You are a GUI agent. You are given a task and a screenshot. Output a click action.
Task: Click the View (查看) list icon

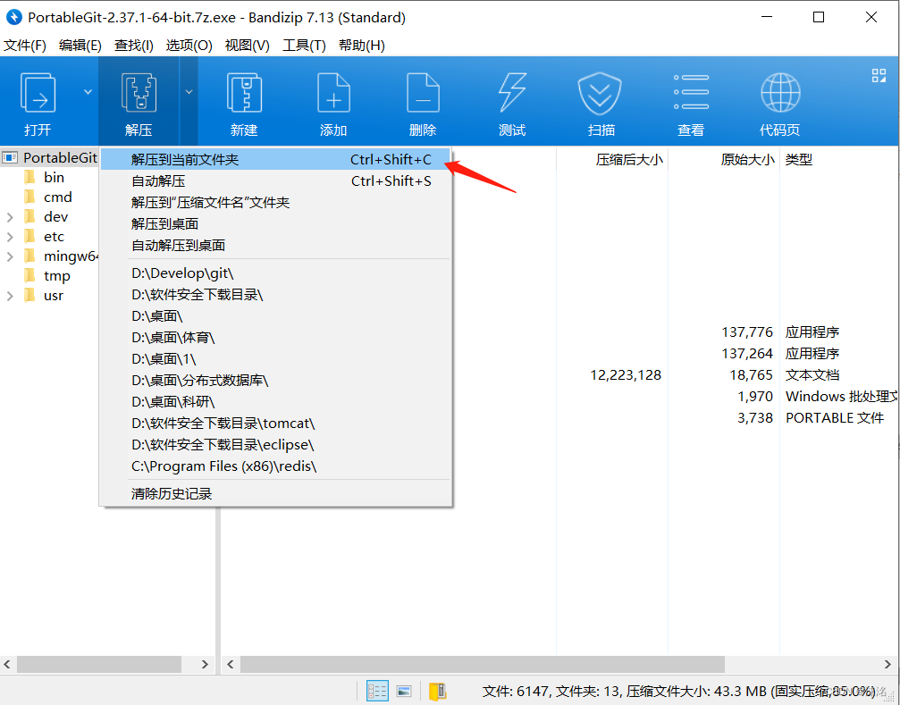[691, 92]
